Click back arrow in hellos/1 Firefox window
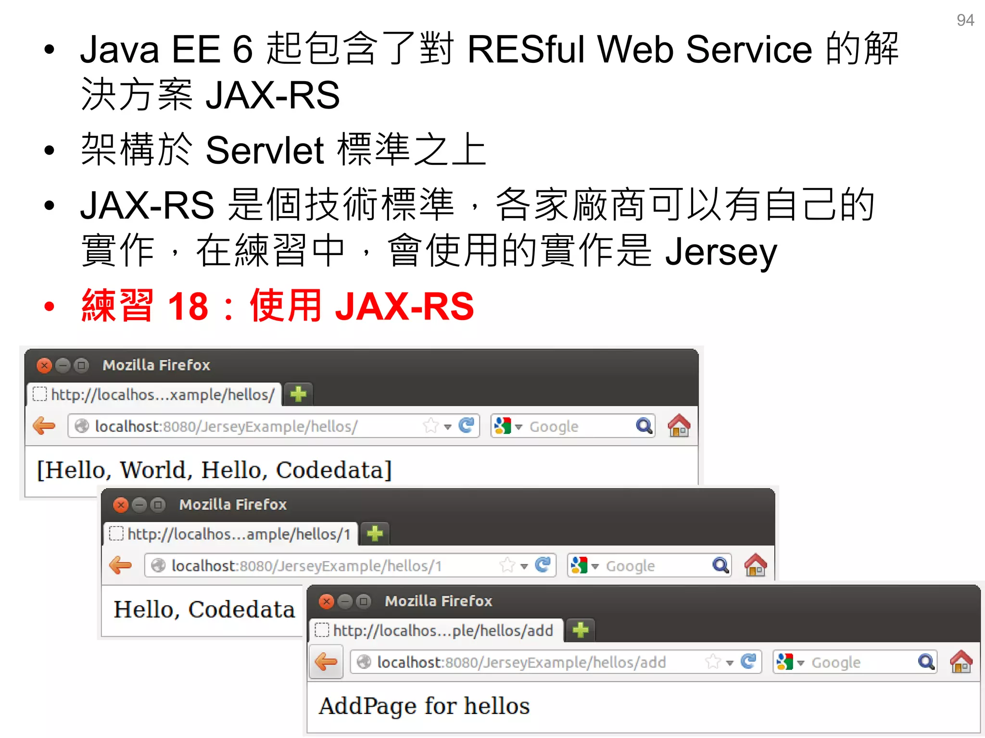This screenshot has width=985, height=738. coord(121,565)
